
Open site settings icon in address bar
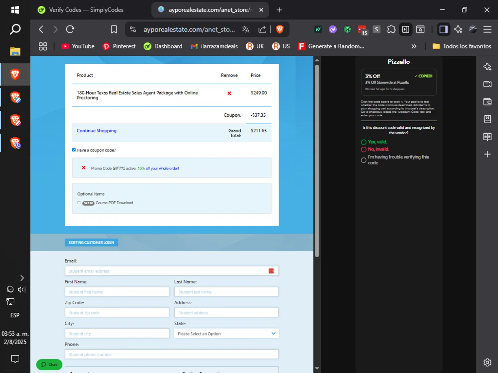(x=133, y=30)
